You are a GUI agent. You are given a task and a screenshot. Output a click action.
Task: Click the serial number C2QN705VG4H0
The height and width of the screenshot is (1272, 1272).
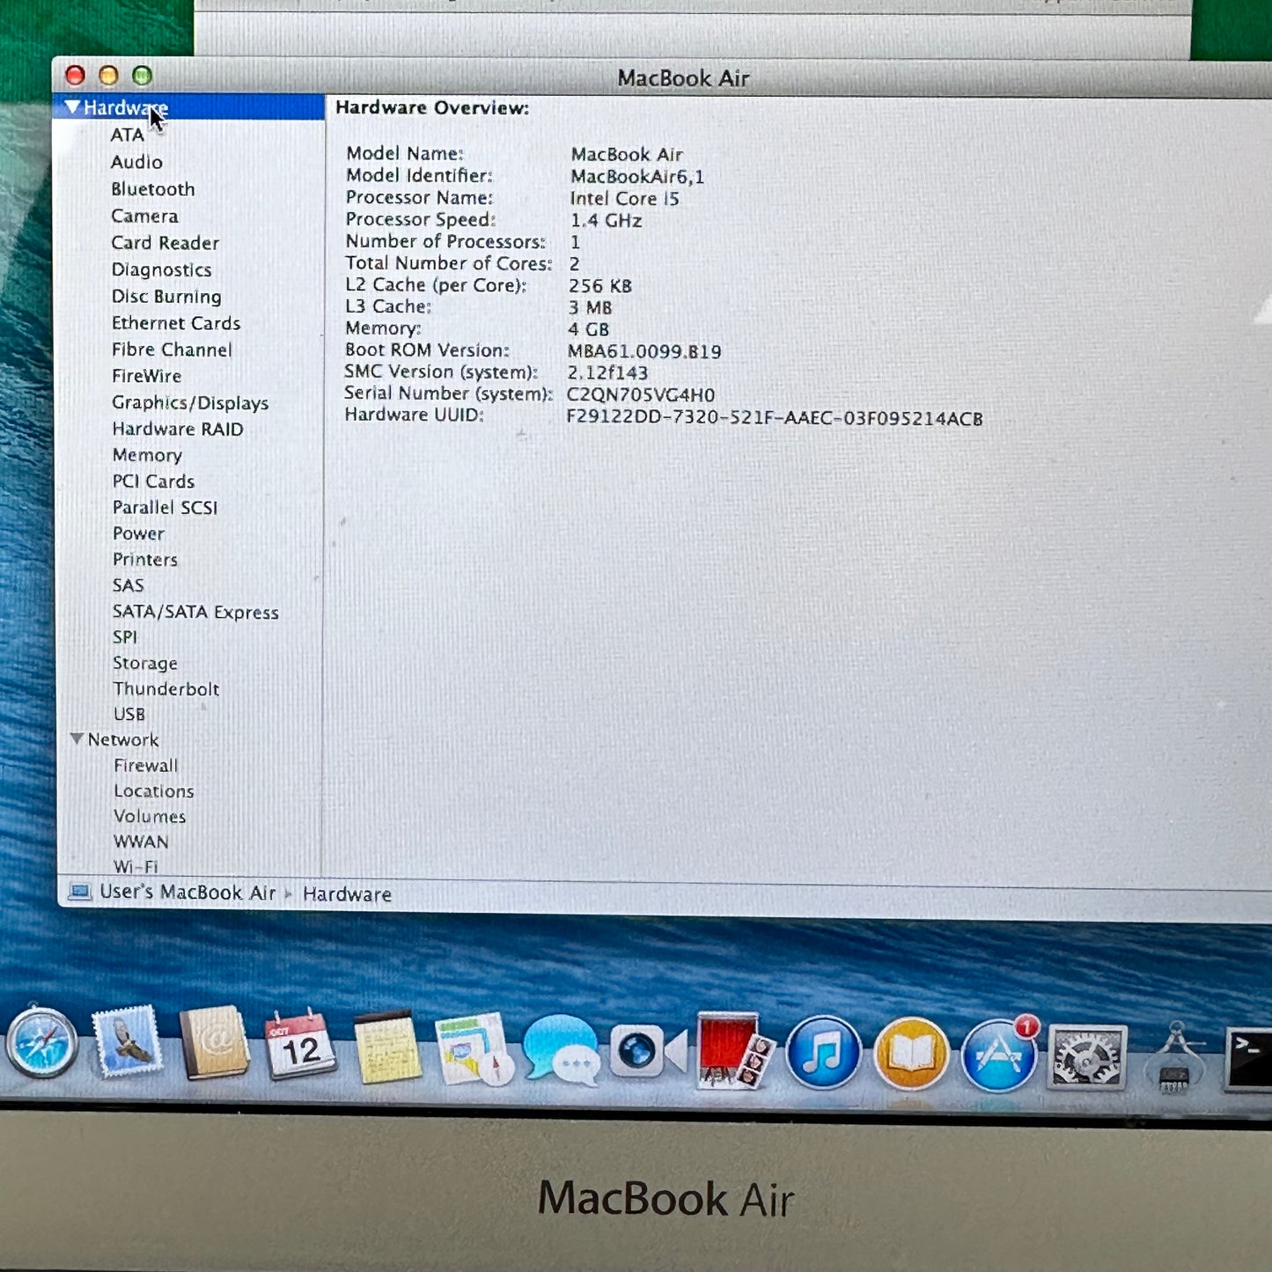[x=641, y=394]
